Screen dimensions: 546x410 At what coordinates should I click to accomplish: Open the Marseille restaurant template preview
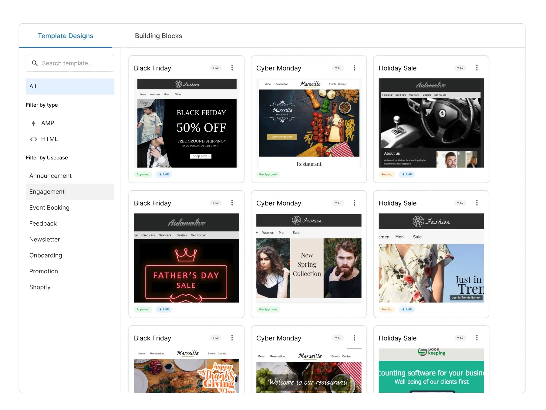point(309,123)
